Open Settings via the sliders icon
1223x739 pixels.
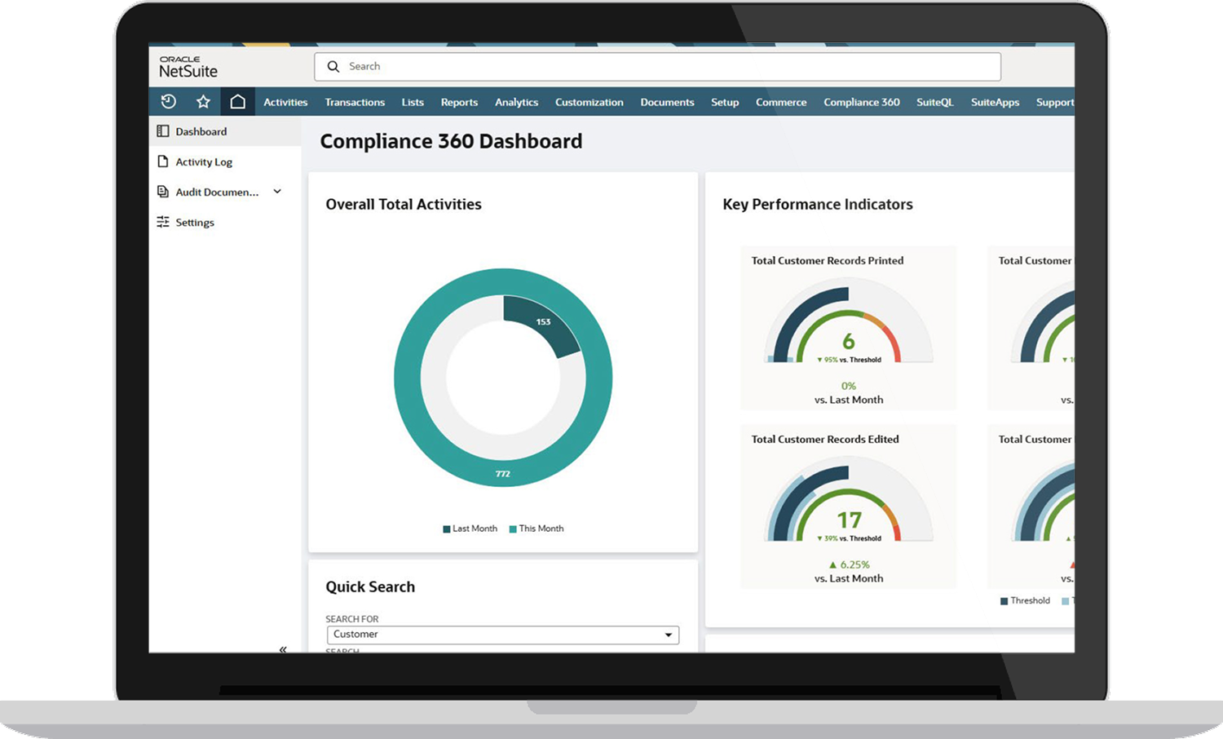point(163,222)
